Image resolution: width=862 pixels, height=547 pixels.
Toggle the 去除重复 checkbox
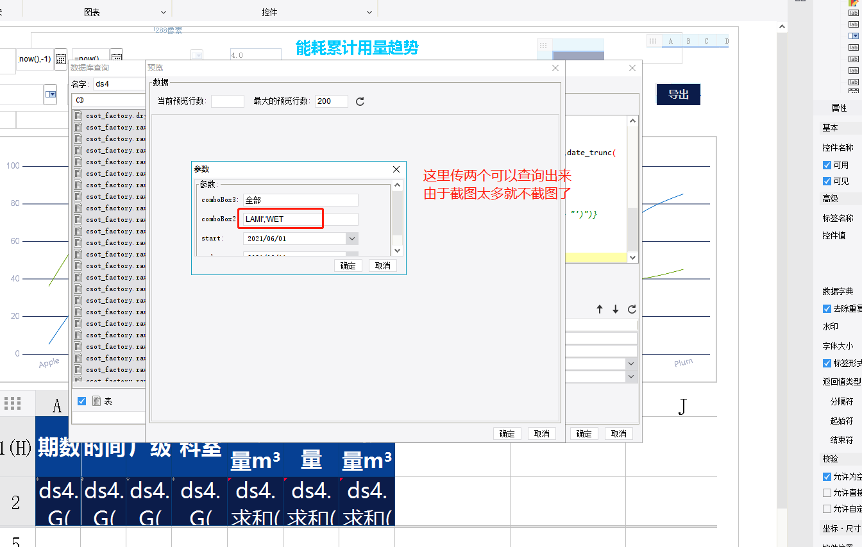[x=827, y=308]
